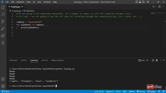Screen dimensions: 166x93
Task: Open the Selection menu
Action: tap(20, 2)
